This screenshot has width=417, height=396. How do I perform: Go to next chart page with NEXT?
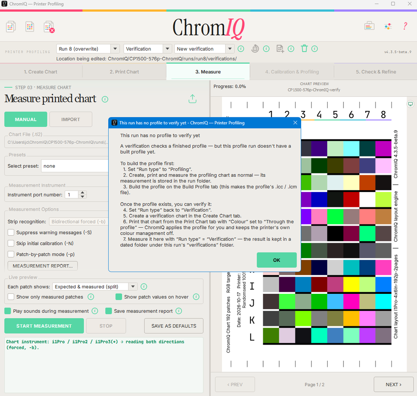tap(394, 385)
